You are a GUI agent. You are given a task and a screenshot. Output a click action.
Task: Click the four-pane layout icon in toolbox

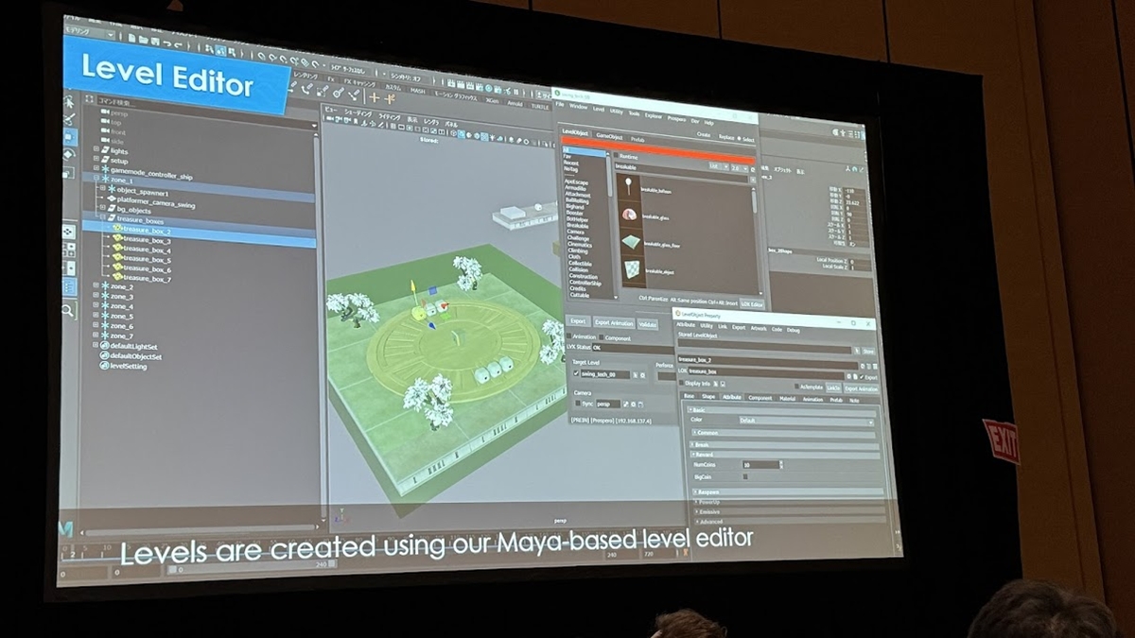coord(69,250)
